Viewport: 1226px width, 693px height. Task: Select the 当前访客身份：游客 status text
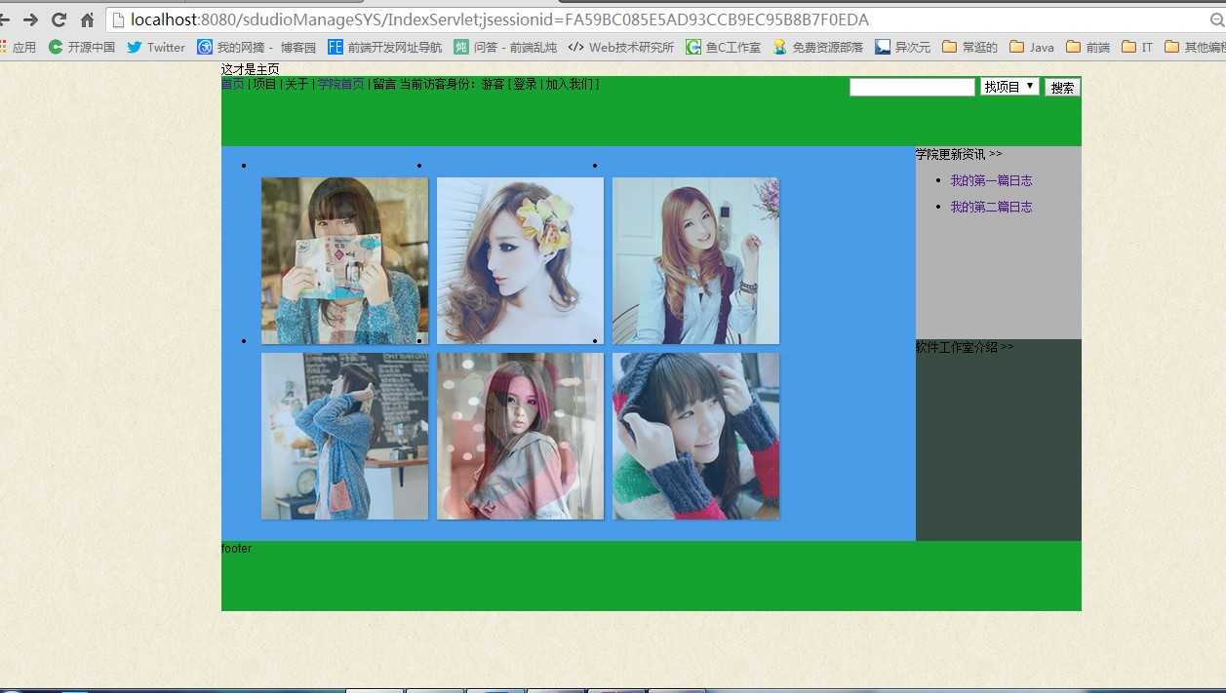coord(453,84)
